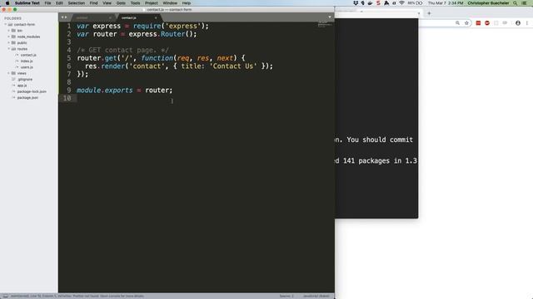Open the Goto menu
The width and height of the screenshot is (533, 299).
[x=121, y=3]
